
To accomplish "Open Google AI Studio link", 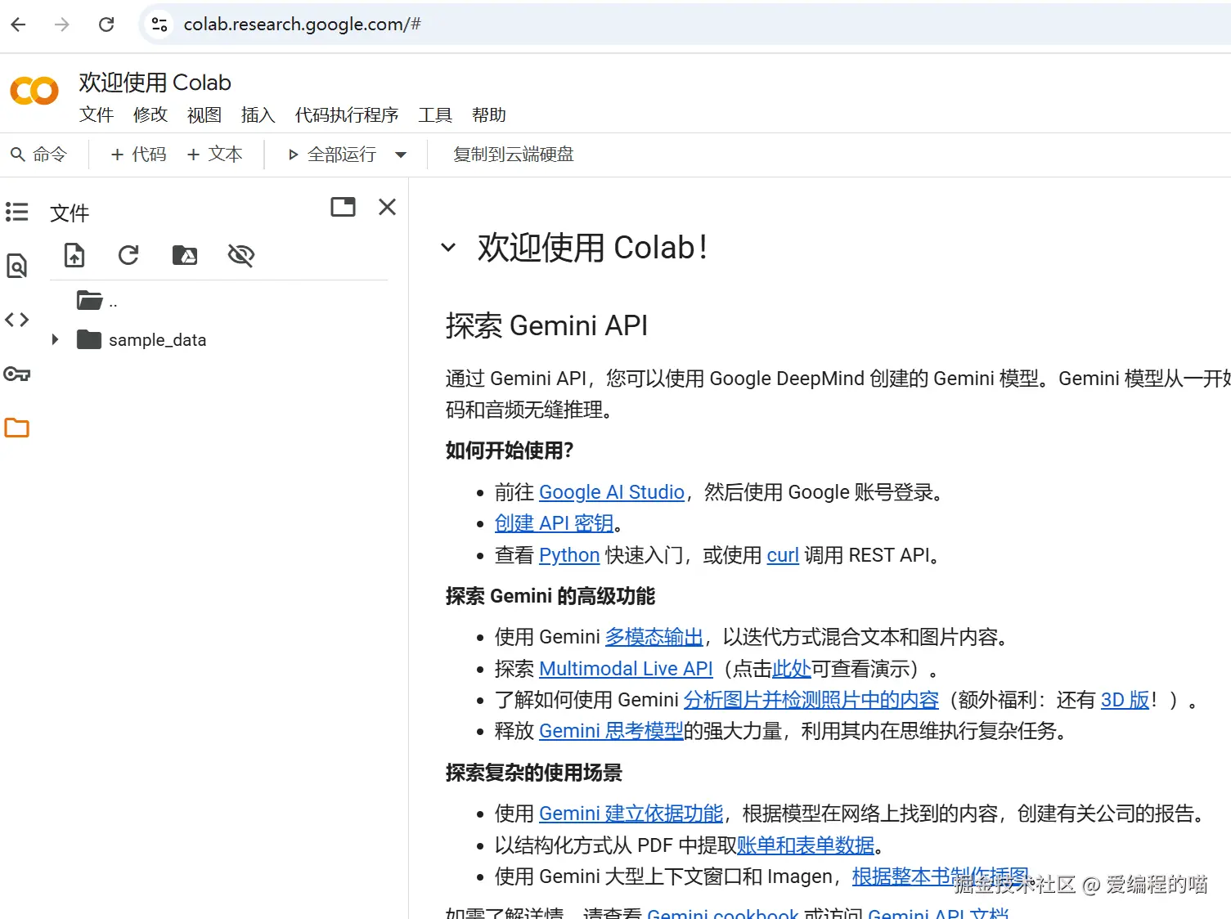I will [612, 492].
